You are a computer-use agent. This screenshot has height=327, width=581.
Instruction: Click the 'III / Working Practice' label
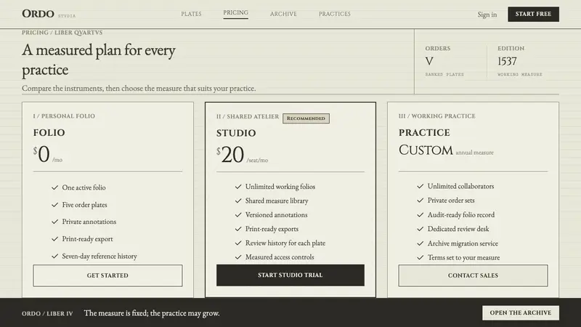[437, 116]
